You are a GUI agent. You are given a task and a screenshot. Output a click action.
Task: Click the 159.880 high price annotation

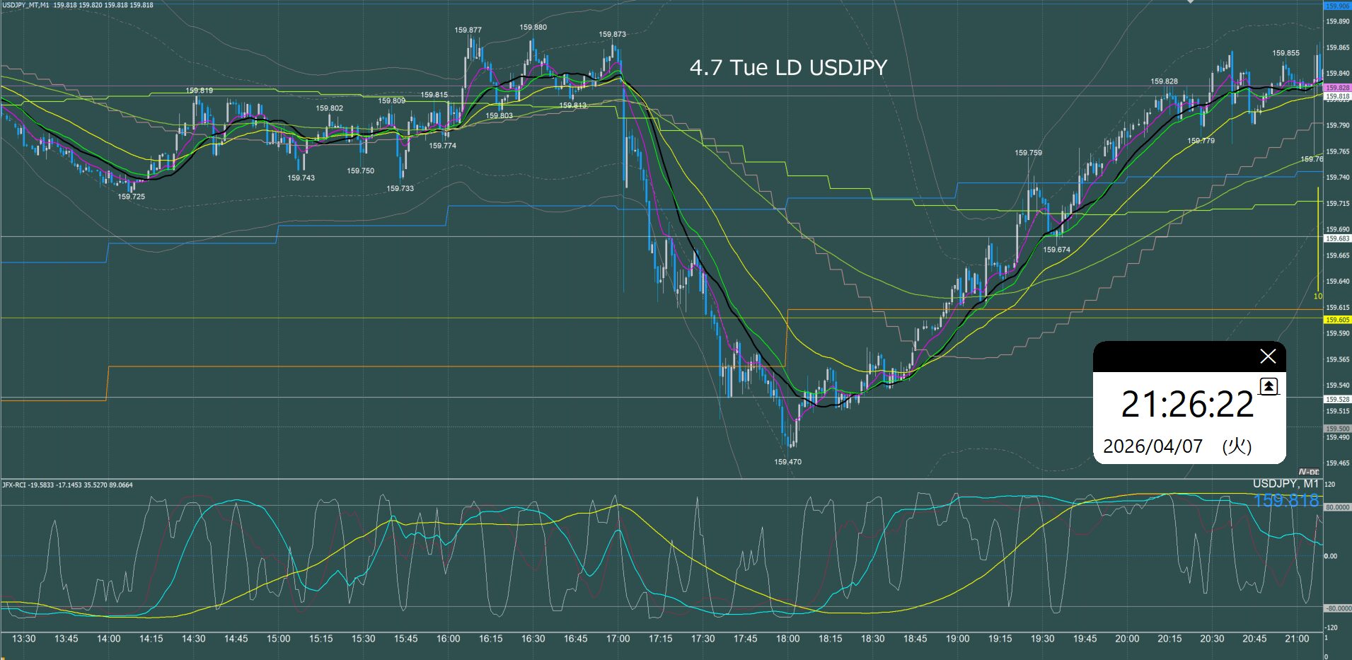pos(533,28)
